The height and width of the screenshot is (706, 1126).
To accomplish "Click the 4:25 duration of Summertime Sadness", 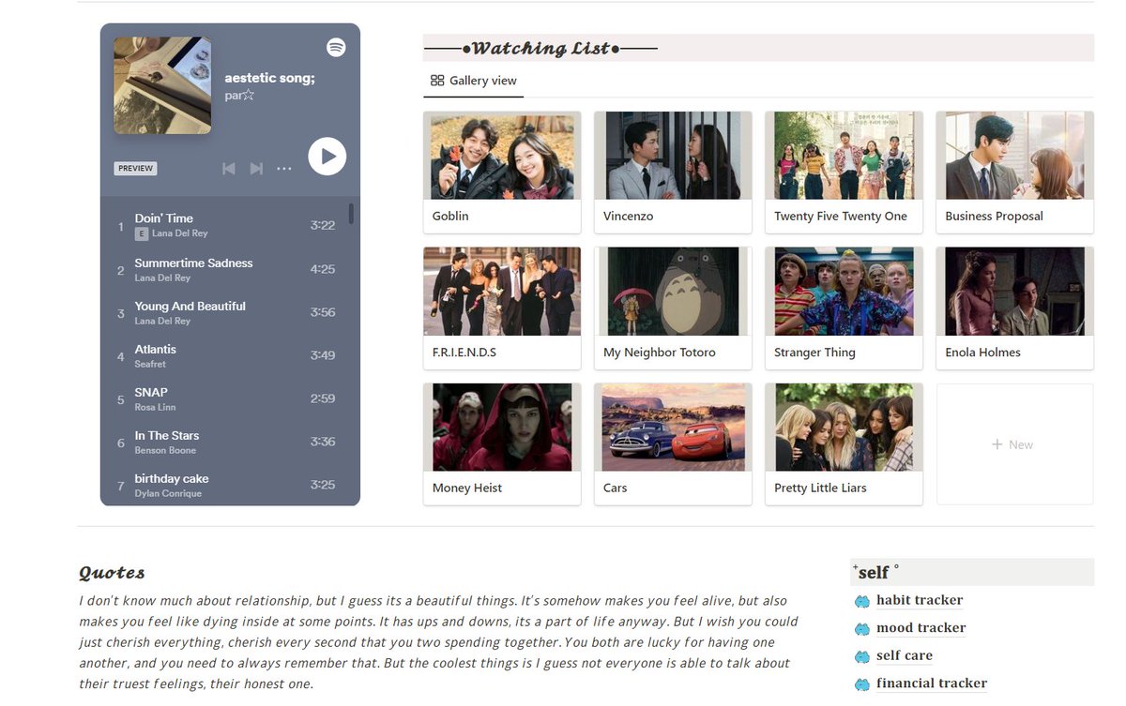I will 323,269.
